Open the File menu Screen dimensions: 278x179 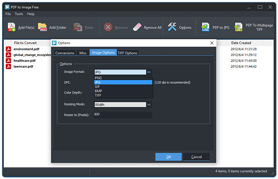point(8,14)
